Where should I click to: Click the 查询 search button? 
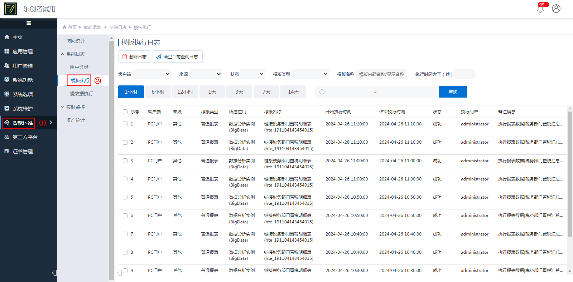[x=453, y=92]
